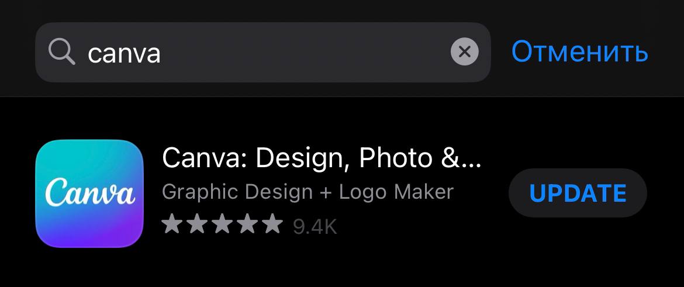
Task: Tap the fifth rating star
Action: 273,224
